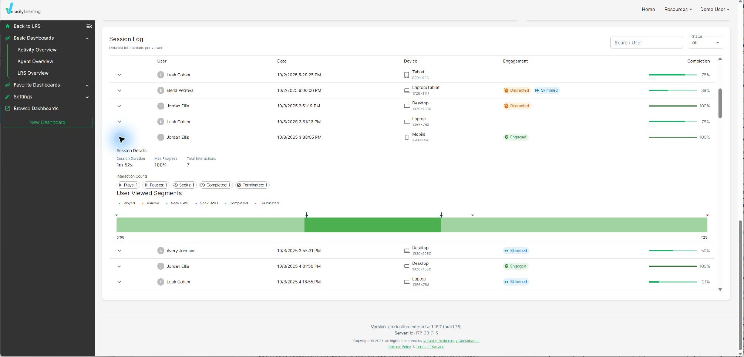Screen dimensions: 744x357
Task: Click the Pauses: 1 chip
Action: [x=156, y=185]
